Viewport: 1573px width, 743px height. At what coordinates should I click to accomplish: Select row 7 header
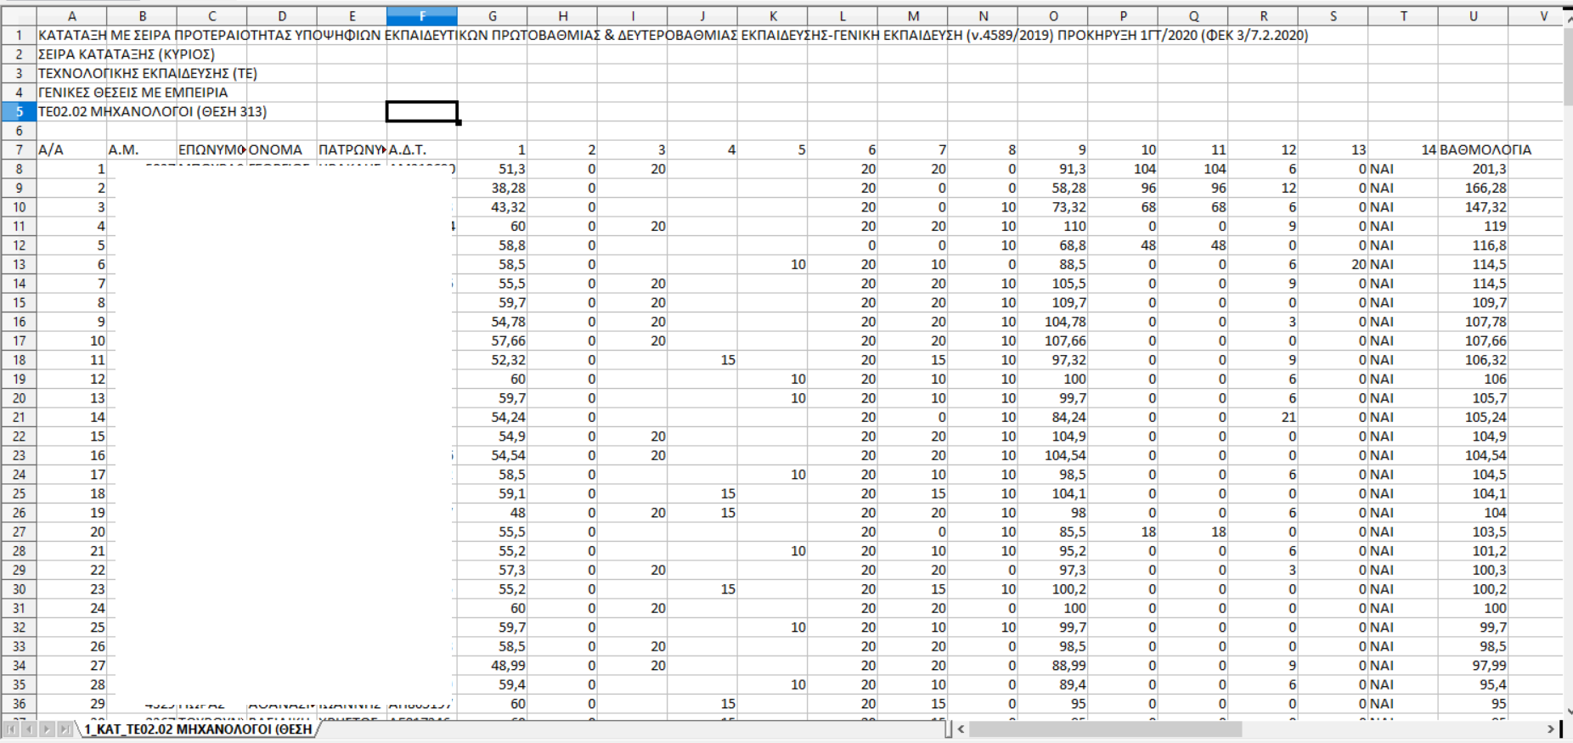19,149
